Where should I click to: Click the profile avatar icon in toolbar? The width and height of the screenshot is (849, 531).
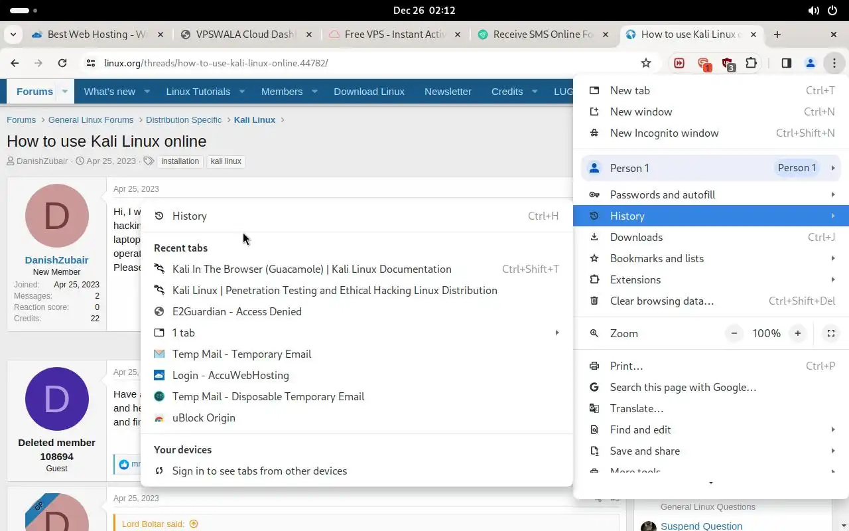click(x=810, y=63)
